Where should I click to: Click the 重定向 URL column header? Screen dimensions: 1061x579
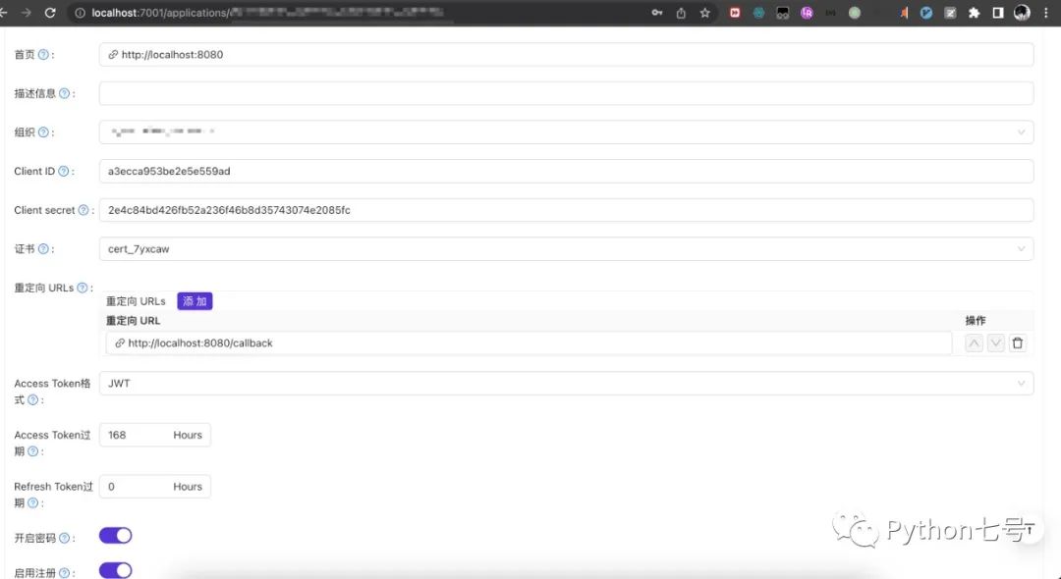(x=134, y=321)
